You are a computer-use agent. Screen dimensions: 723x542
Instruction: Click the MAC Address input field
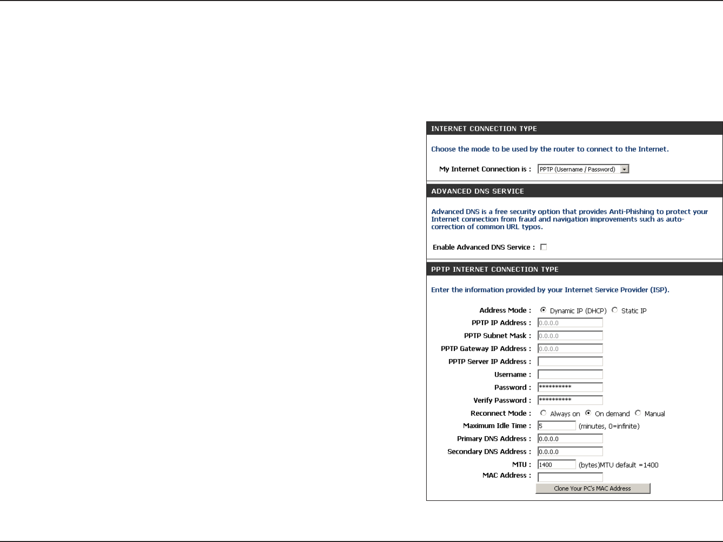click(570, 477)
